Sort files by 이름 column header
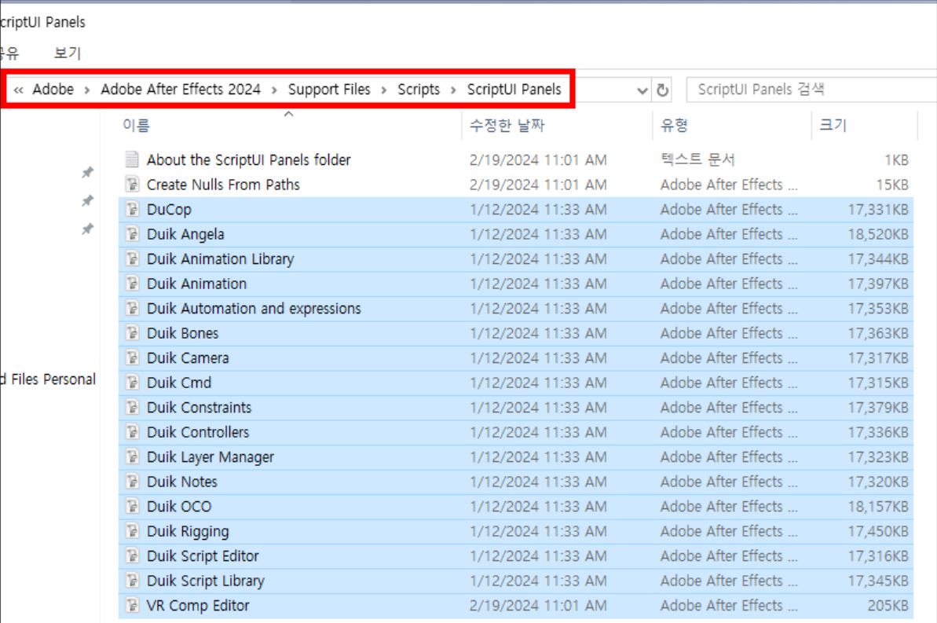The image size is (937, 623). point(136,125)
